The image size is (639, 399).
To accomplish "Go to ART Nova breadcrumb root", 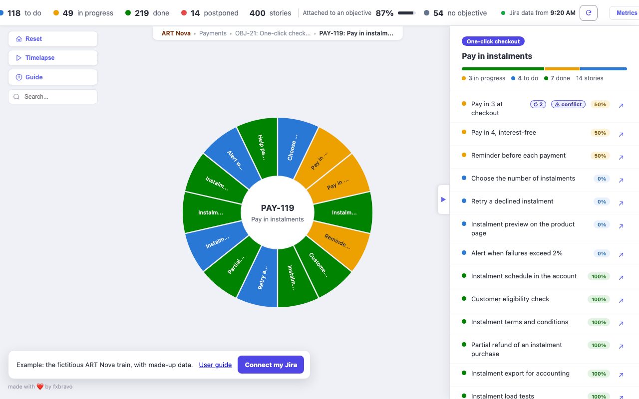I will (176, 33).
